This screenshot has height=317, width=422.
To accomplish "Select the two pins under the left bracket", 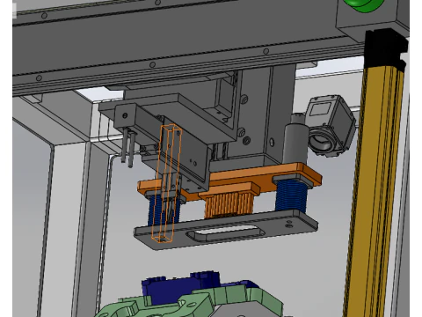I will [x=128, y=149].
